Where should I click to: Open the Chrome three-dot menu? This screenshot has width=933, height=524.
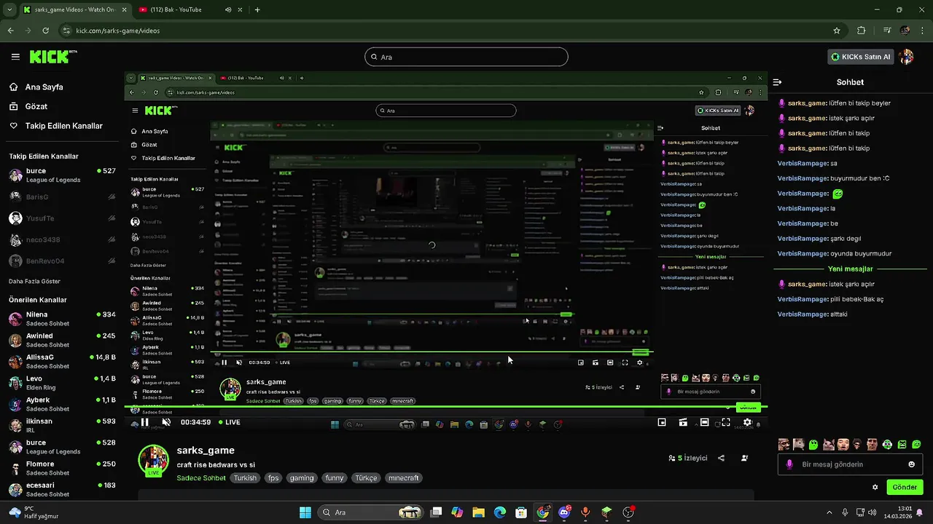(922, 31)
